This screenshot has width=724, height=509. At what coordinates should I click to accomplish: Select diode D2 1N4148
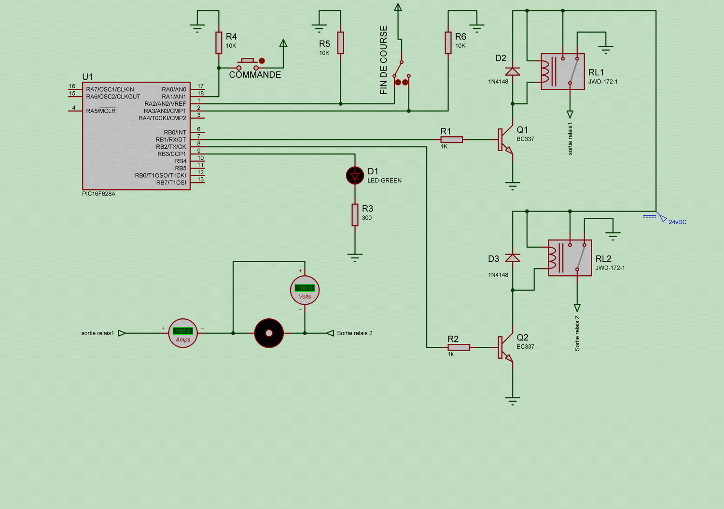tap(513, 72)
